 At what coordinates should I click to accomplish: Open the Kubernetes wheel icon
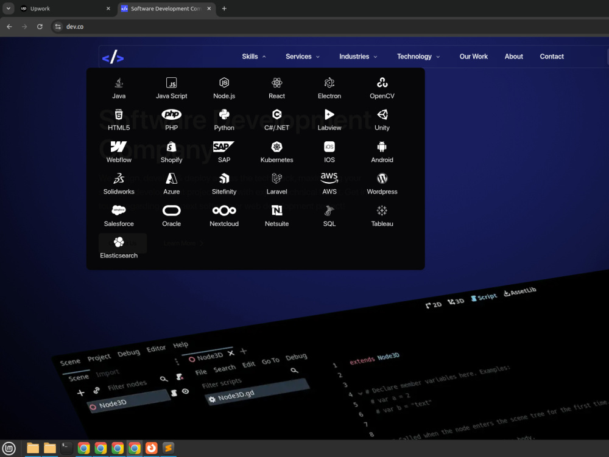coord(277,147)
